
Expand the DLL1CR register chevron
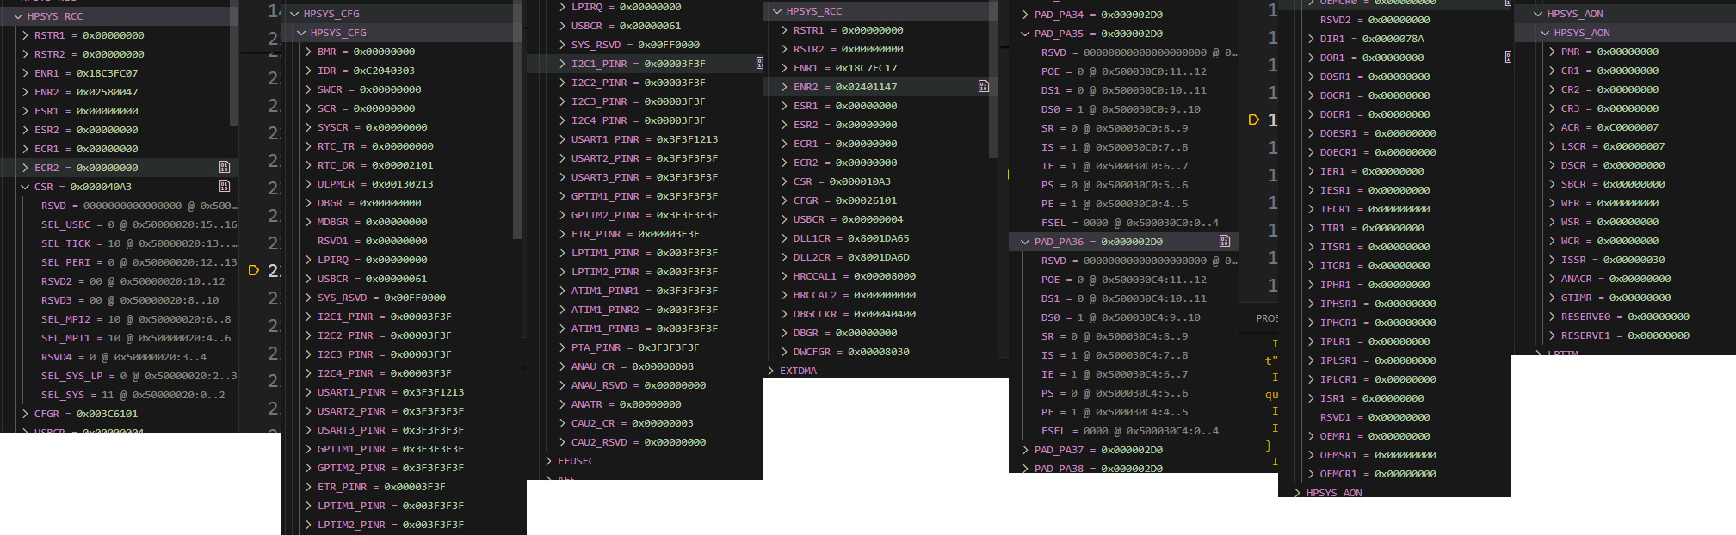[784, 238]
